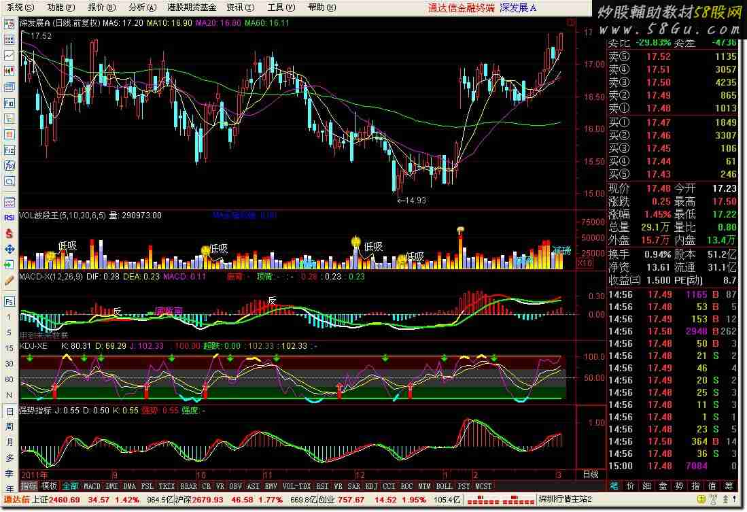
Task: Click the green arrow import icon
Action: click(x=9, y=265)
